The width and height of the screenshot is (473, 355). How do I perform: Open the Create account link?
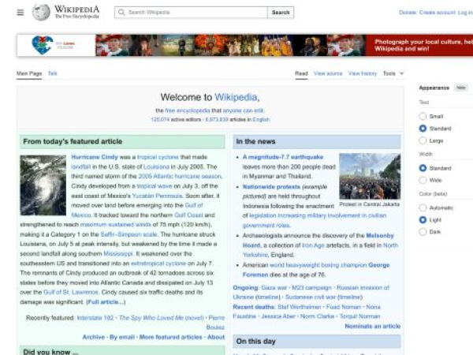437,13
